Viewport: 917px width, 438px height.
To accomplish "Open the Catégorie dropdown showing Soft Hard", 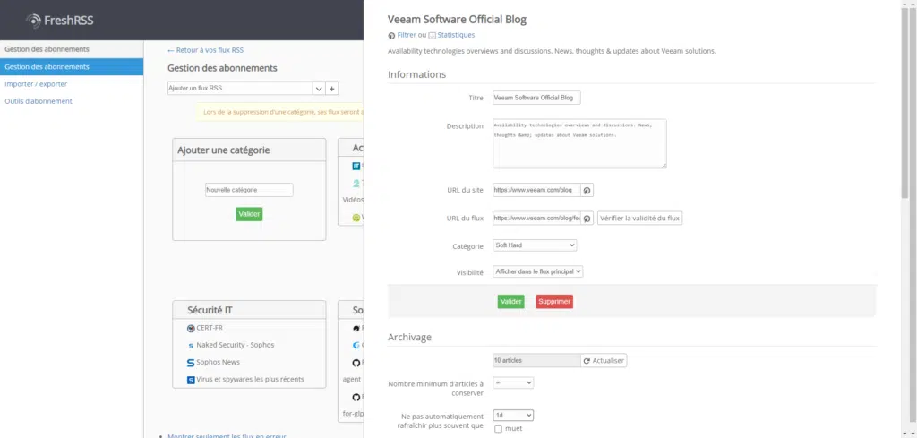I will pyautogui.click(x=535, y=245).
